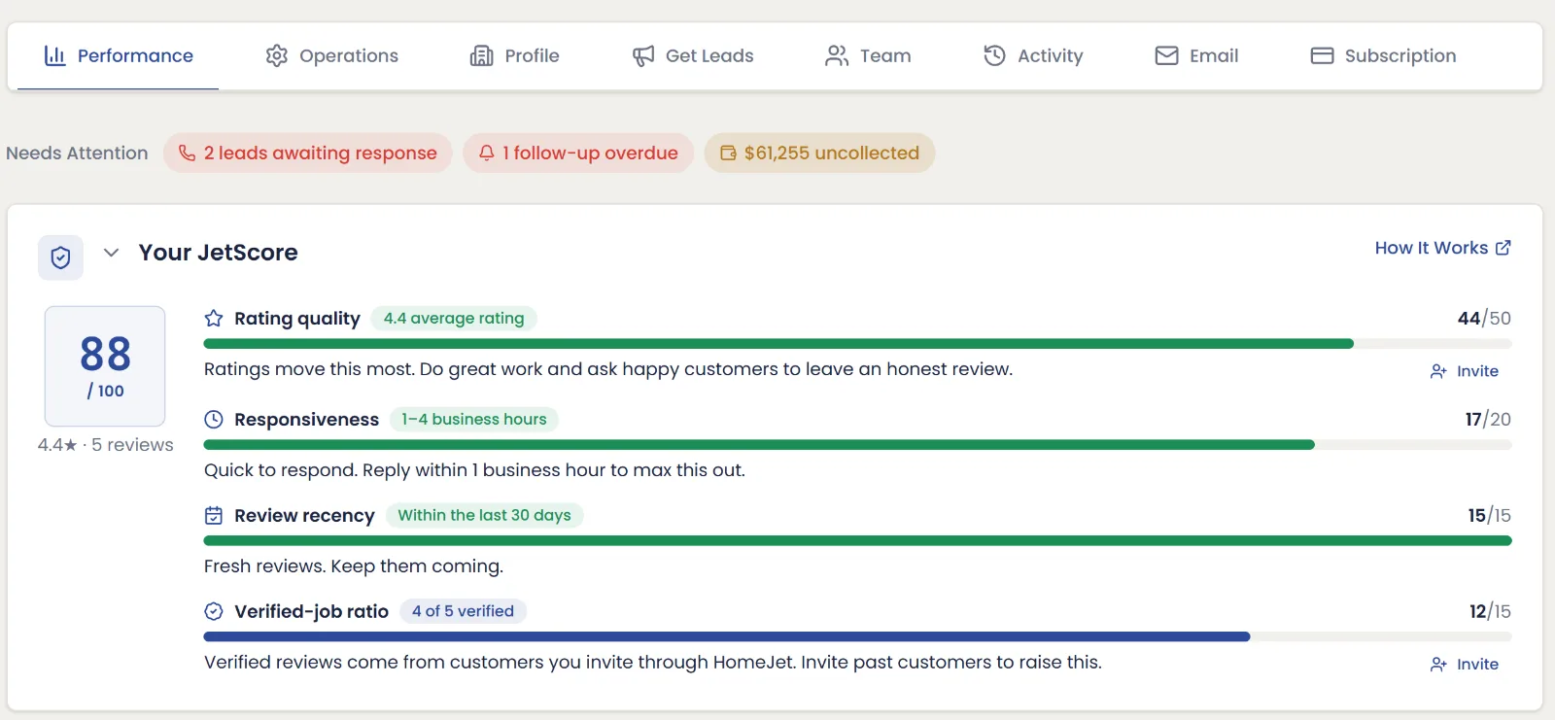The width and height of the screenshot is (1555, 720).
Task: Click the 4.4 average rating badge
Action: [454, 318]
